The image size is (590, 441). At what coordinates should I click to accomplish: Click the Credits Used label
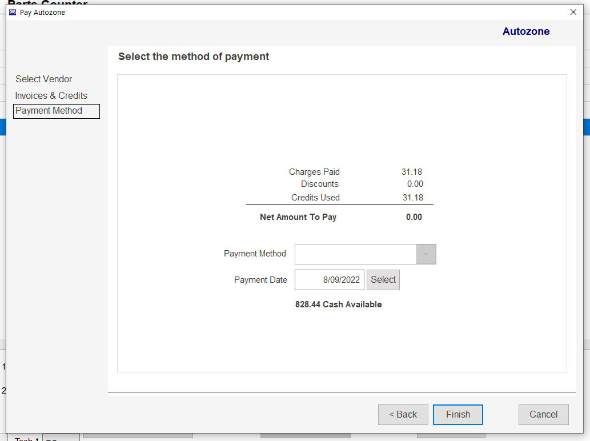pyautogui.click(x=315, y=198)
